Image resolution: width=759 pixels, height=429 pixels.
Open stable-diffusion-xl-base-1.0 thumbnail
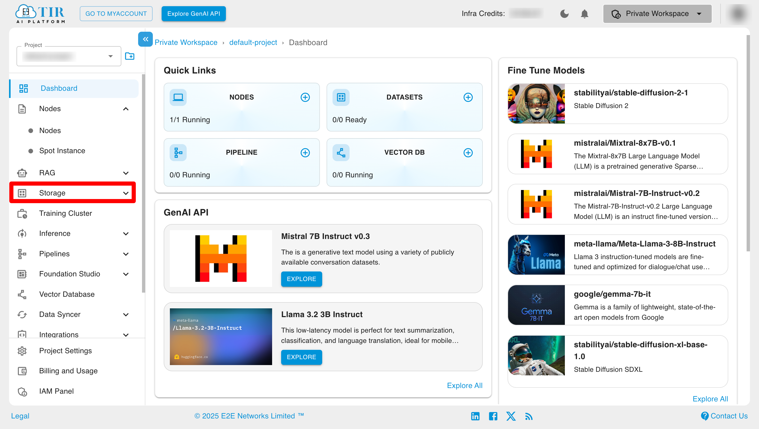click(x=536, y=355)
